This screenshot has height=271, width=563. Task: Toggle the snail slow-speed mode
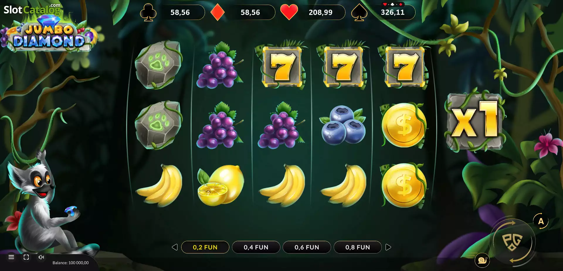482,260
